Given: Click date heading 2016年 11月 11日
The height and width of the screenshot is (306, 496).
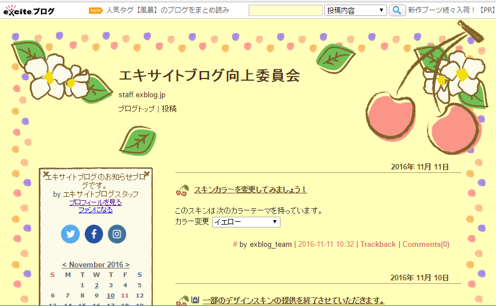Looking at the screenshot, I should coord(420,167).
